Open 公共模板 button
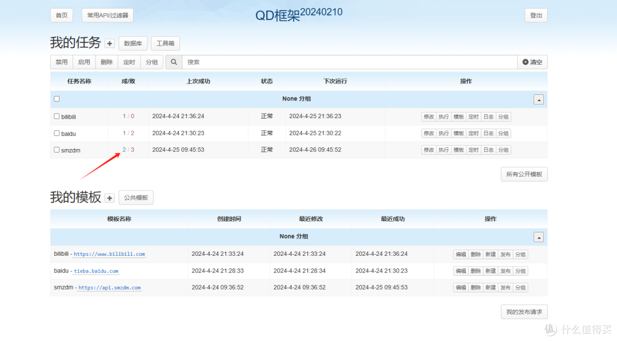The height and width of the screenshot is (342, 617). (136, 198)
